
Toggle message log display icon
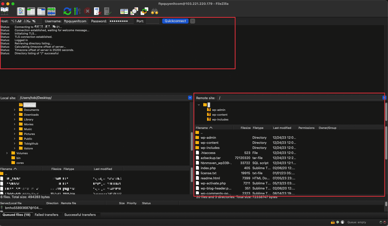point(21,11)
